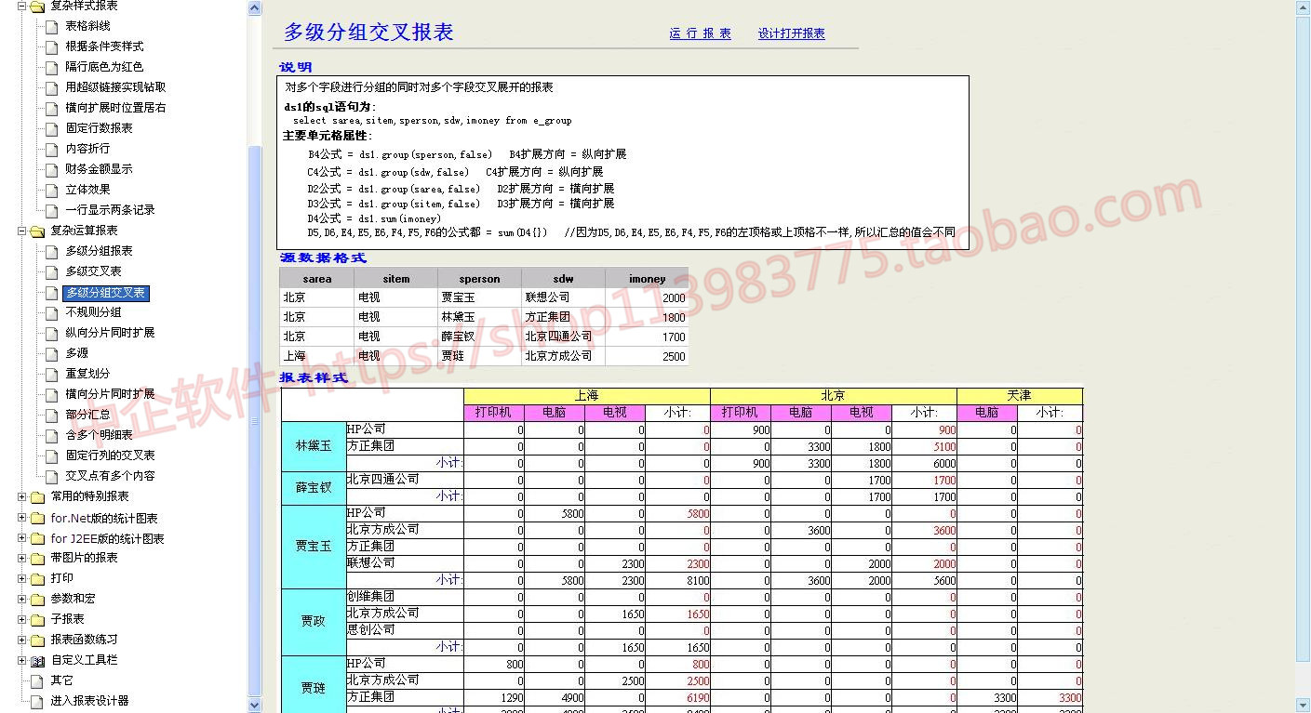
Task: Click the page icon beside 表格斜线
Action: (51, 26)
